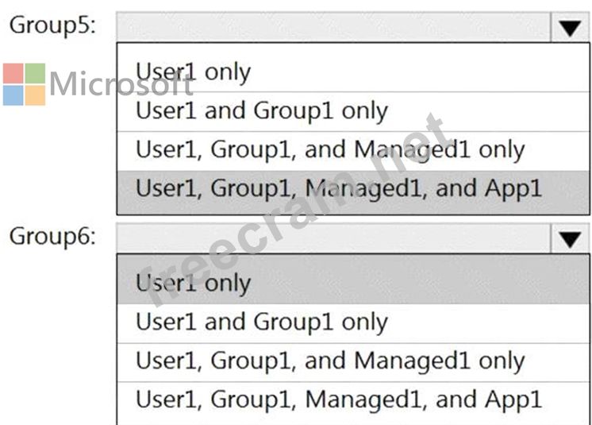Expand the Group6 dropdown arrow
Image resolution: width=592 pixels, height=425 pixels.
coord(569,239)
